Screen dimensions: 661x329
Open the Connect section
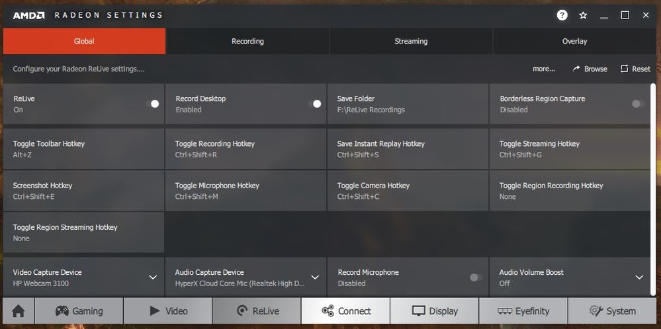click(345, 311)
